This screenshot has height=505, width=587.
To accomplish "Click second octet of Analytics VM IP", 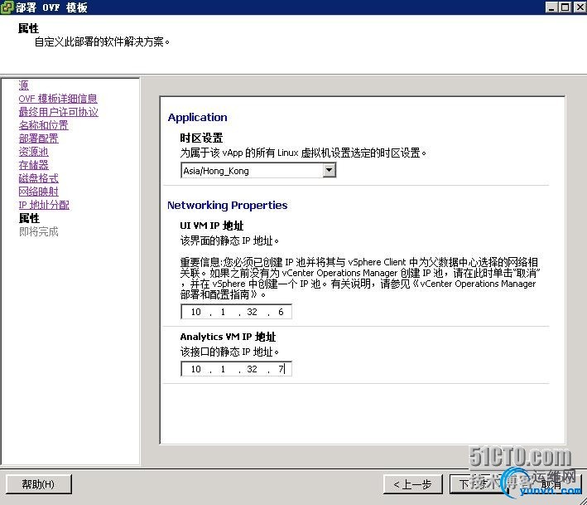I will (x=223, y=369).
